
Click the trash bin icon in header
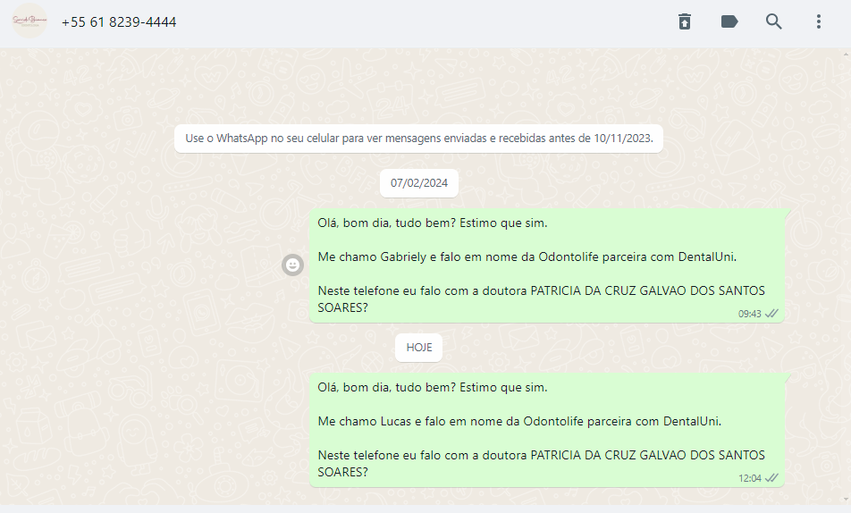685,21
